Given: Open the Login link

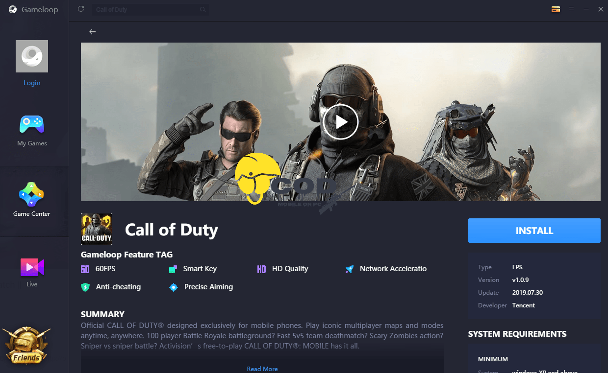Looking at the screenshot, I should [x=32, y=83].
